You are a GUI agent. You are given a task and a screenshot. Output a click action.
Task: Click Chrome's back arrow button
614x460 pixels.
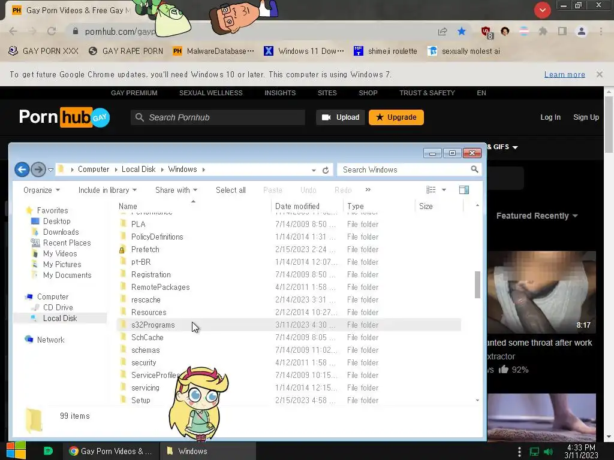13,31
